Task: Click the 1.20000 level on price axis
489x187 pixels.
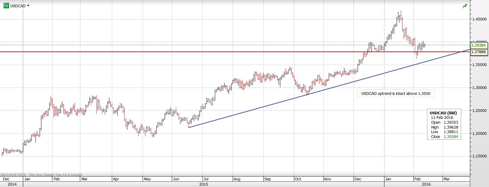Action: click(479, 133)
